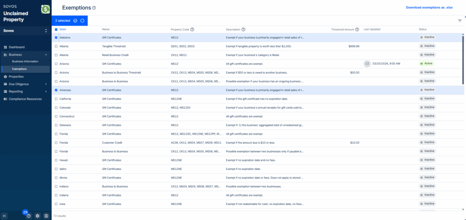Click the Active status badge for Arizona

426,64
